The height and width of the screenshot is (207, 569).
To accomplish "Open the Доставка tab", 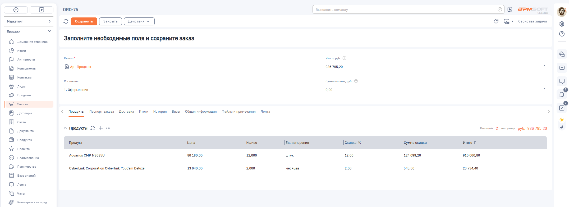I will coord(126,112).
